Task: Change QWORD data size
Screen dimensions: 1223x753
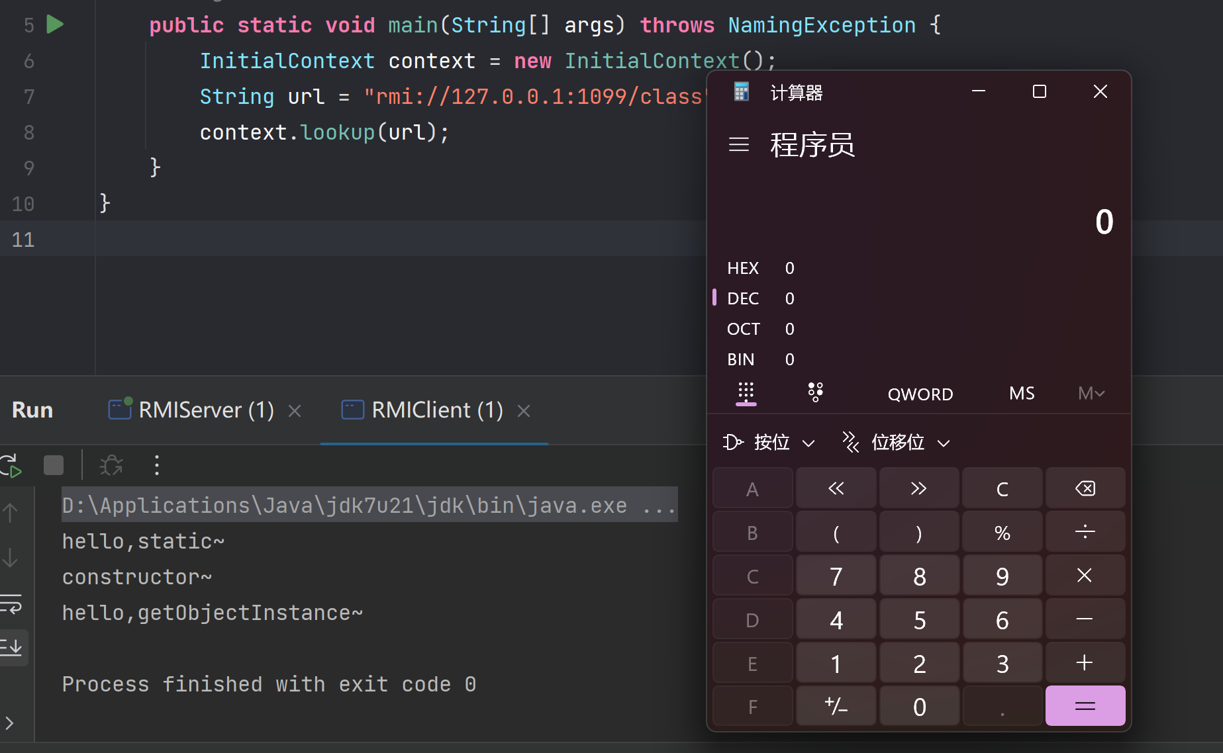Action: [x=920, y=394]
